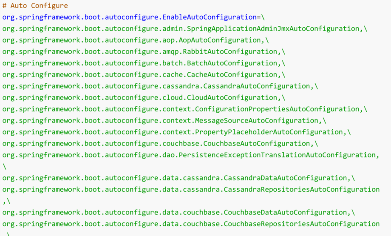Click the cassandra.CassandraAutoConfiguration line
The image size is (391, 236).
tap(160, 86)
